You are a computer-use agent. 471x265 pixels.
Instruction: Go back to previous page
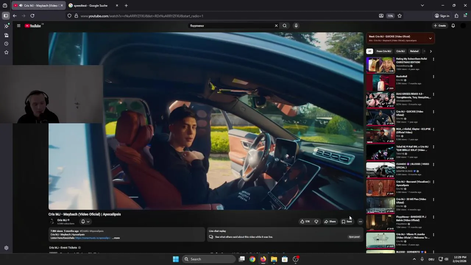(x=15, y=16)
